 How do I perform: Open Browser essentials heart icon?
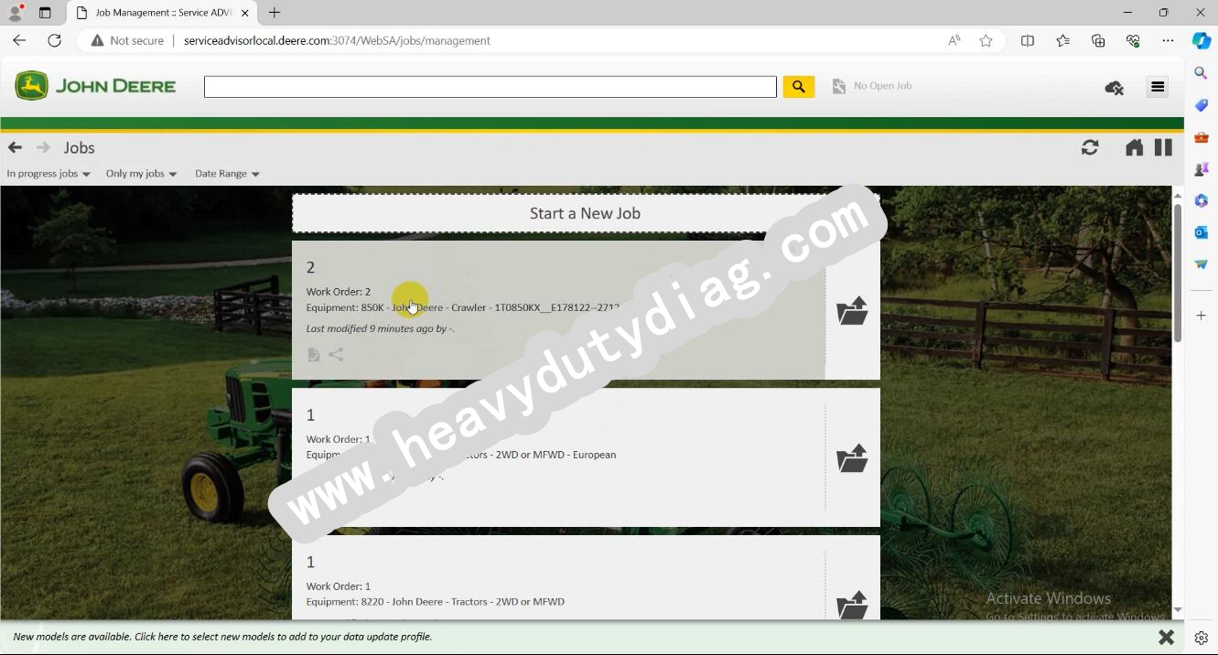(1133, 40)
